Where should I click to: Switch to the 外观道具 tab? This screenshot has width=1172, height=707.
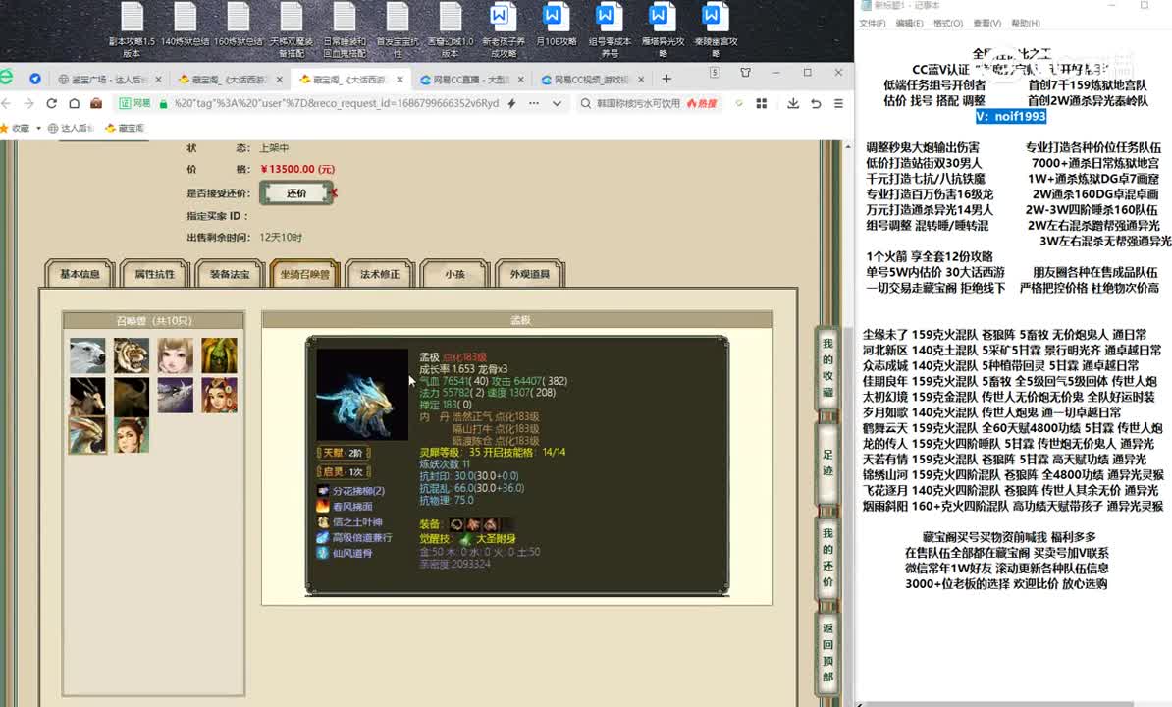point(530,274)
